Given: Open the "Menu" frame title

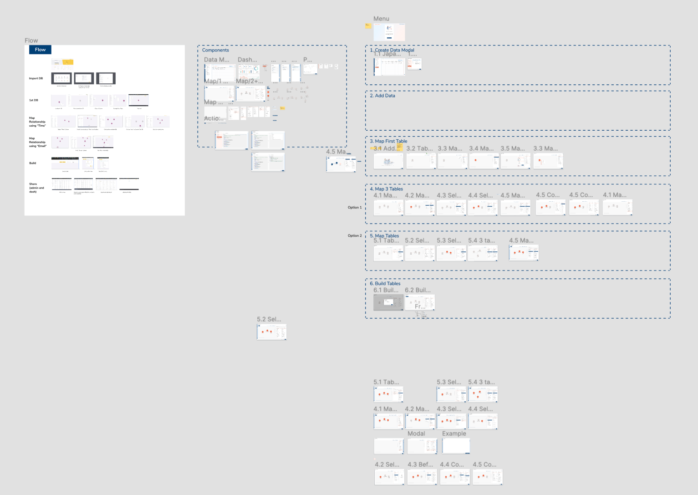Looking at the screenshot, I should [381, 19].
